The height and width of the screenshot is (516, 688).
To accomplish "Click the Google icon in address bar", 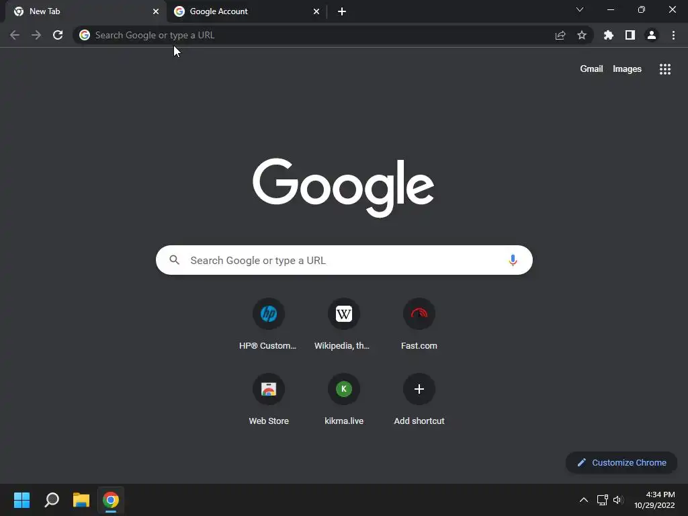I will click(85, 35).
